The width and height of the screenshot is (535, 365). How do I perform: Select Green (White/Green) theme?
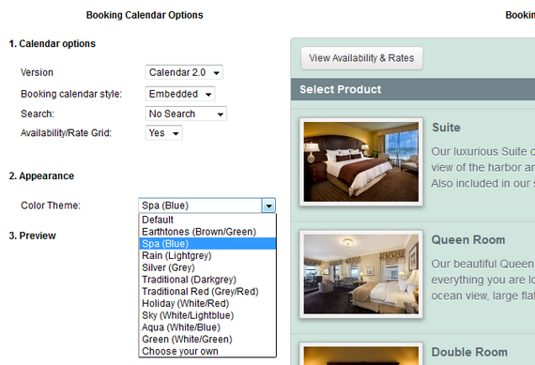point(207,339)
